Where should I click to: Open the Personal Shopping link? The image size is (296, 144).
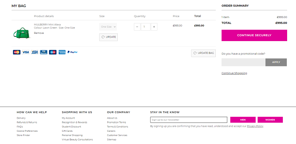pyautogui.click(x=72, y=136)
